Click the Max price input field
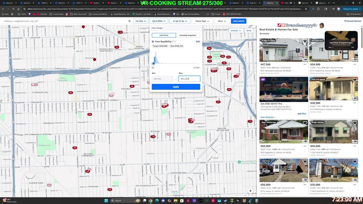The image size is (363, 204). coord(189,79)
